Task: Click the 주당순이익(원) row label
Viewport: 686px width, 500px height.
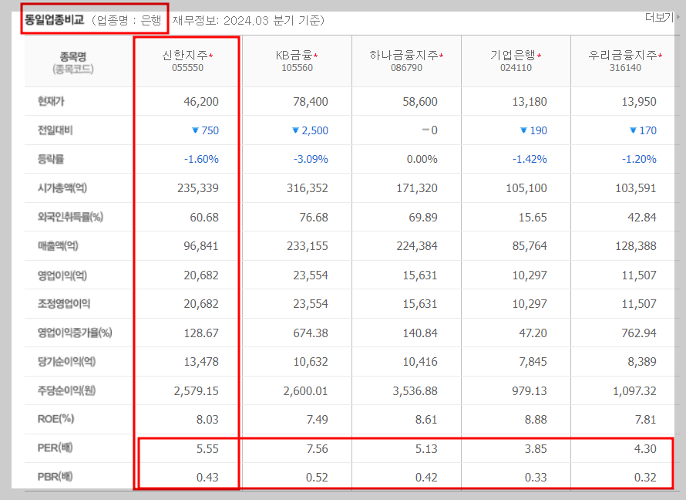Action: pos(66,391)
